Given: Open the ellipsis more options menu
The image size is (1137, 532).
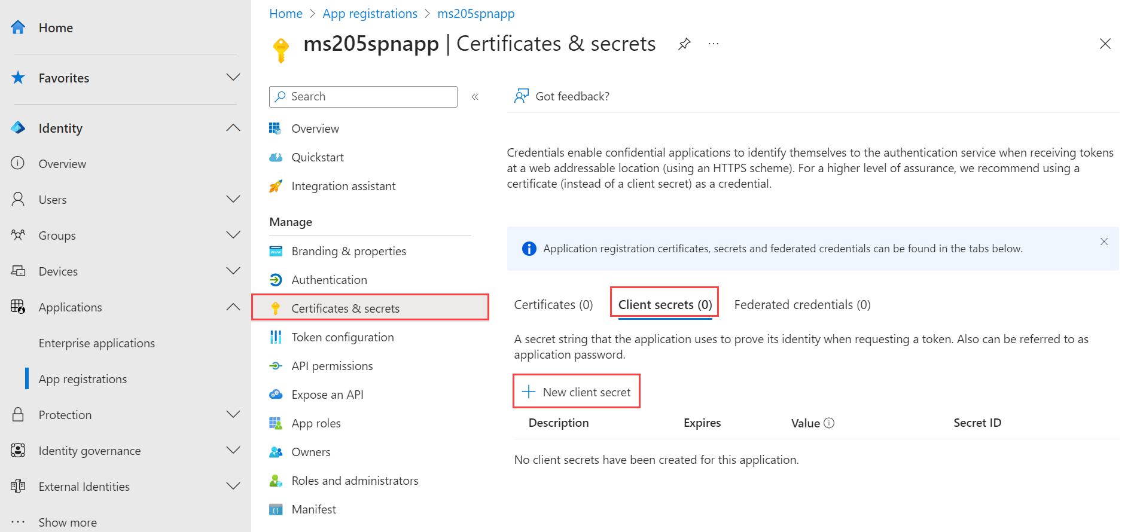Looking at the screenshot, I should (714, 44).
